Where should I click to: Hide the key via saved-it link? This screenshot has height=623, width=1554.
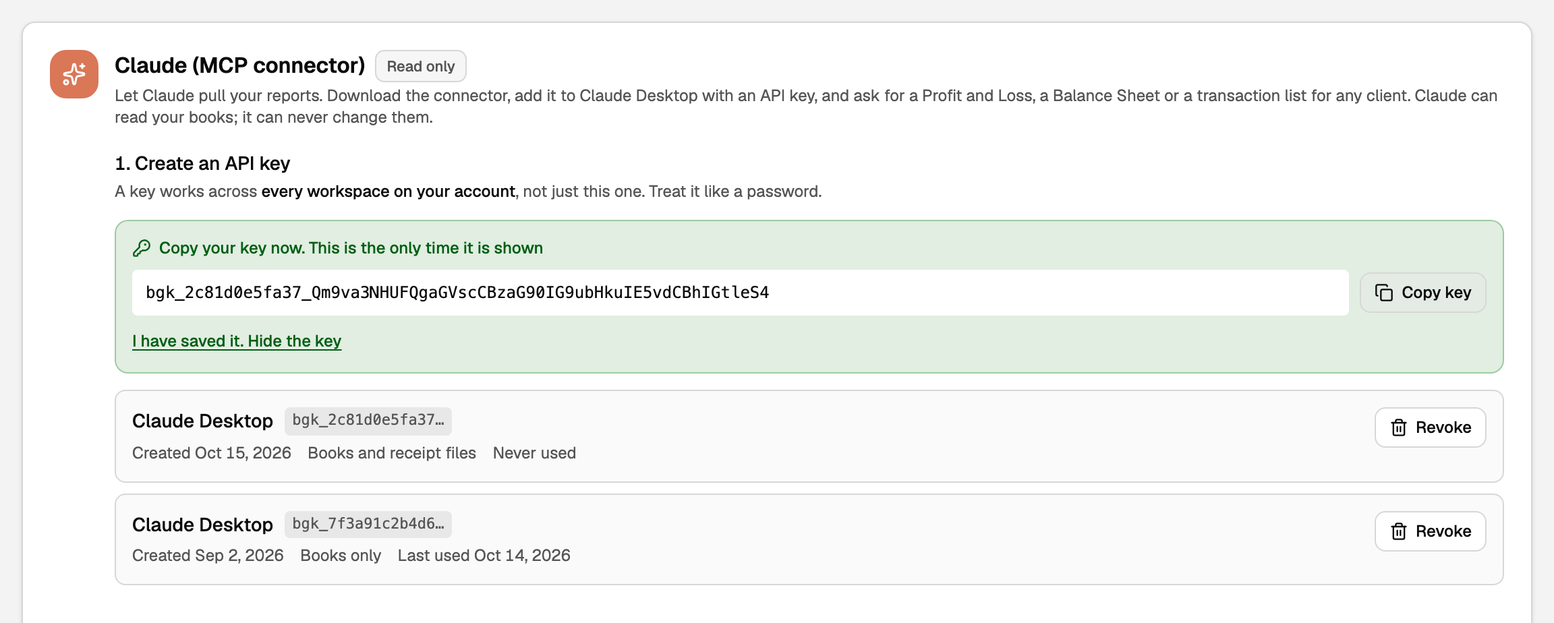[237, 341]
